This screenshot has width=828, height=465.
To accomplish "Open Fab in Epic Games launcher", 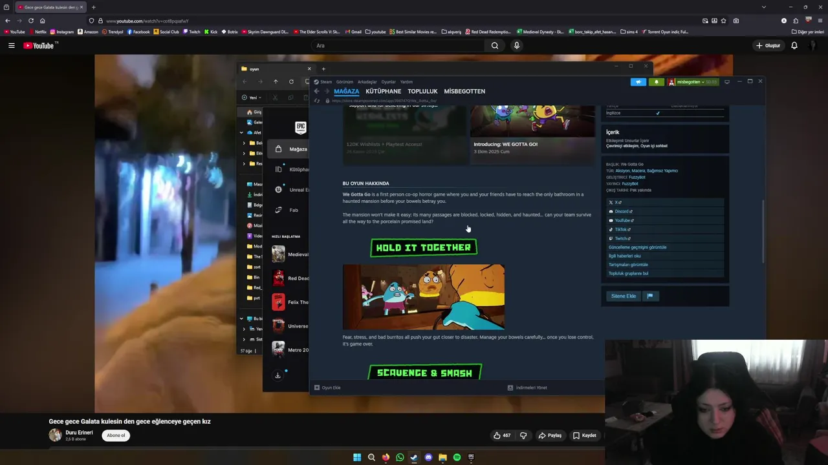I will pyautogui.click(x=288, y=210).
